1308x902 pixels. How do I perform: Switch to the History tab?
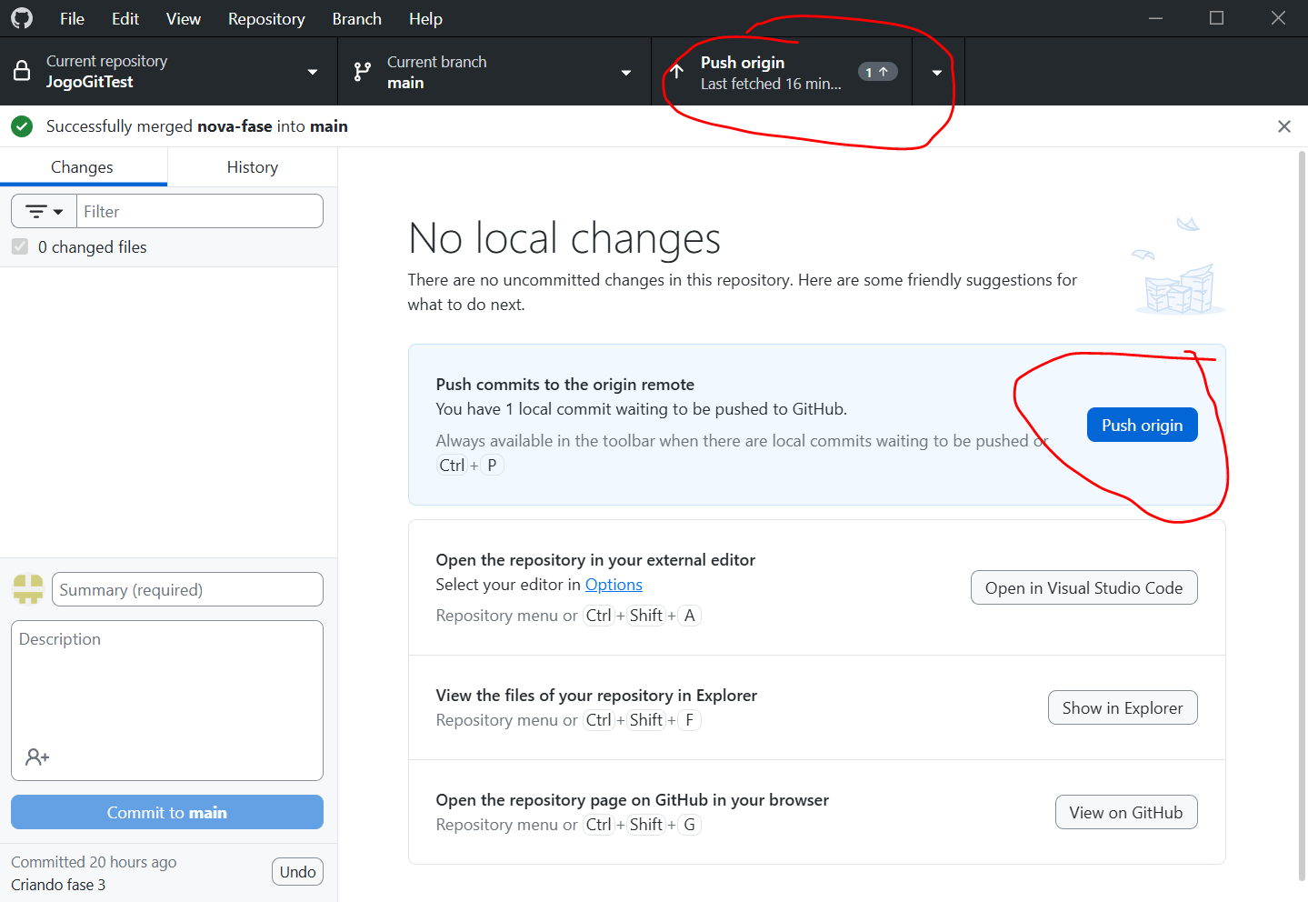[252, 167]
